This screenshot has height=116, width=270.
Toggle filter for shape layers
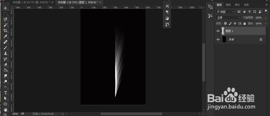click(255, 12)
